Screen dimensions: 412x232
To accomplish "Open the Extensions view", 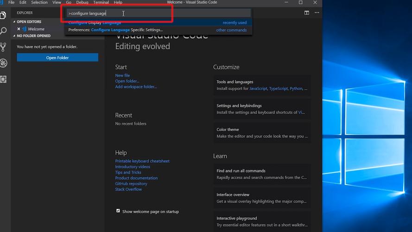I will pos(3,79).
